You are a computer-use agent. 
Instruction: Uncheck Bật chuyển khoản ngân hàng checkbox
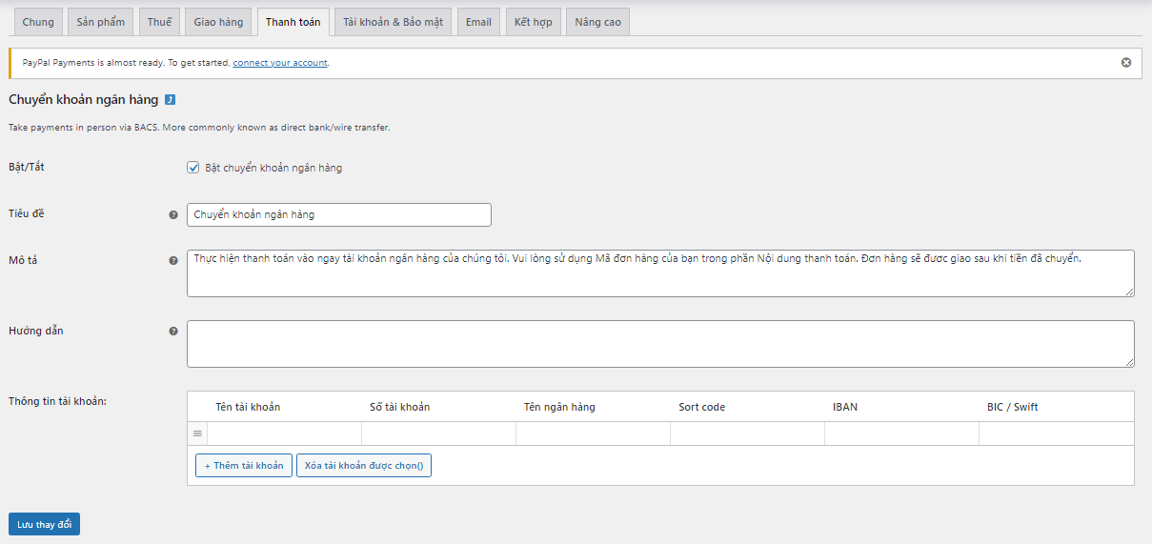point(193,168)
